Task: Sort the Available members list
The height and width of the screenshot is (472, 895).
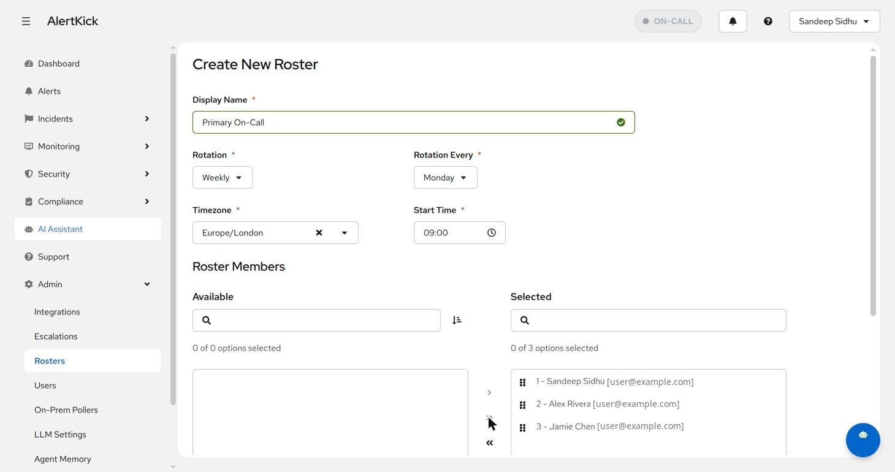Action: tap(457, 321)
